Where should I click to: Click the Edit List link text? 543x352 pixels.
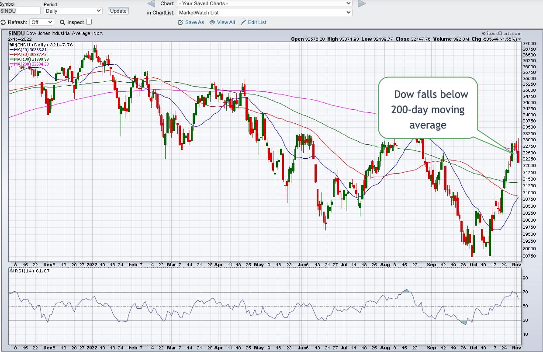(257, 22)
